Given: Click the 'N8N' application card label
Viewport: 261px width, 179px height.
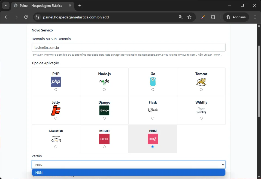Looking at the screenshot, I should (153, 131).
